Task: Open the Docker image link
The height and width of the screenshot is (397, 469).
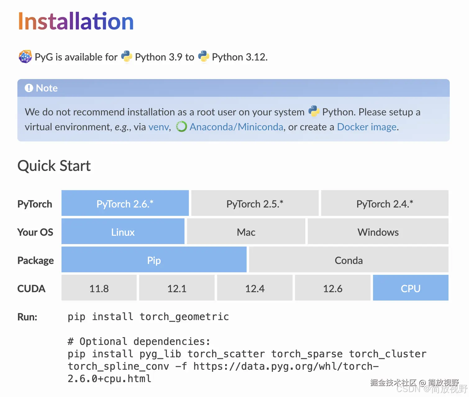Action: pyautogui.click(x=367, y=127)
